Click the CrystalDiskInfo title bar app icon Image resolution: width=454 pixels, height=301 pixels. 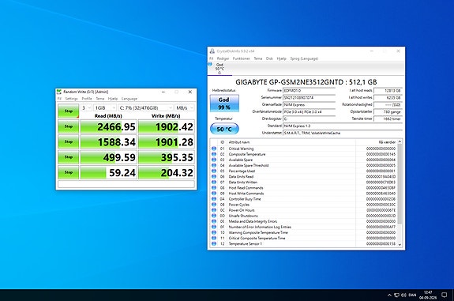[x=212, y=51]
